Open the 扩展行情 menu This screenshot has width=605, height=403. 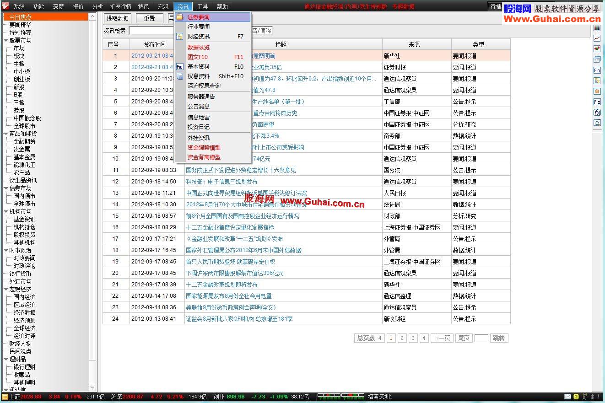tap(120, 6)
